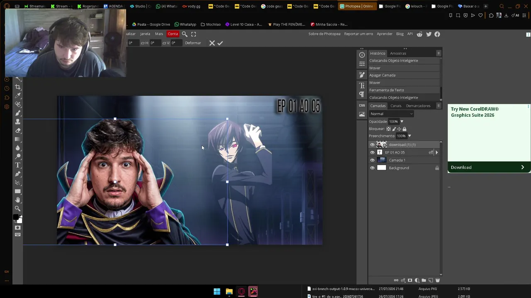Toggle lock all padlock icon
Viewport: 531px width, 298px height.
(x=404, y=129)
